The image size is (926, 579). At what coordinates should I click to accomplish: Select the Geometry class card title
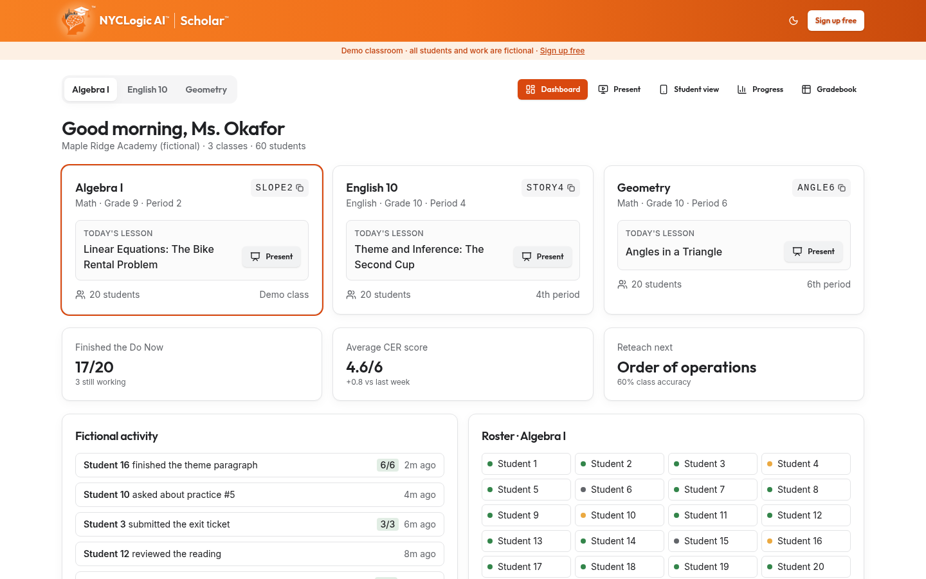click(644, 188)
